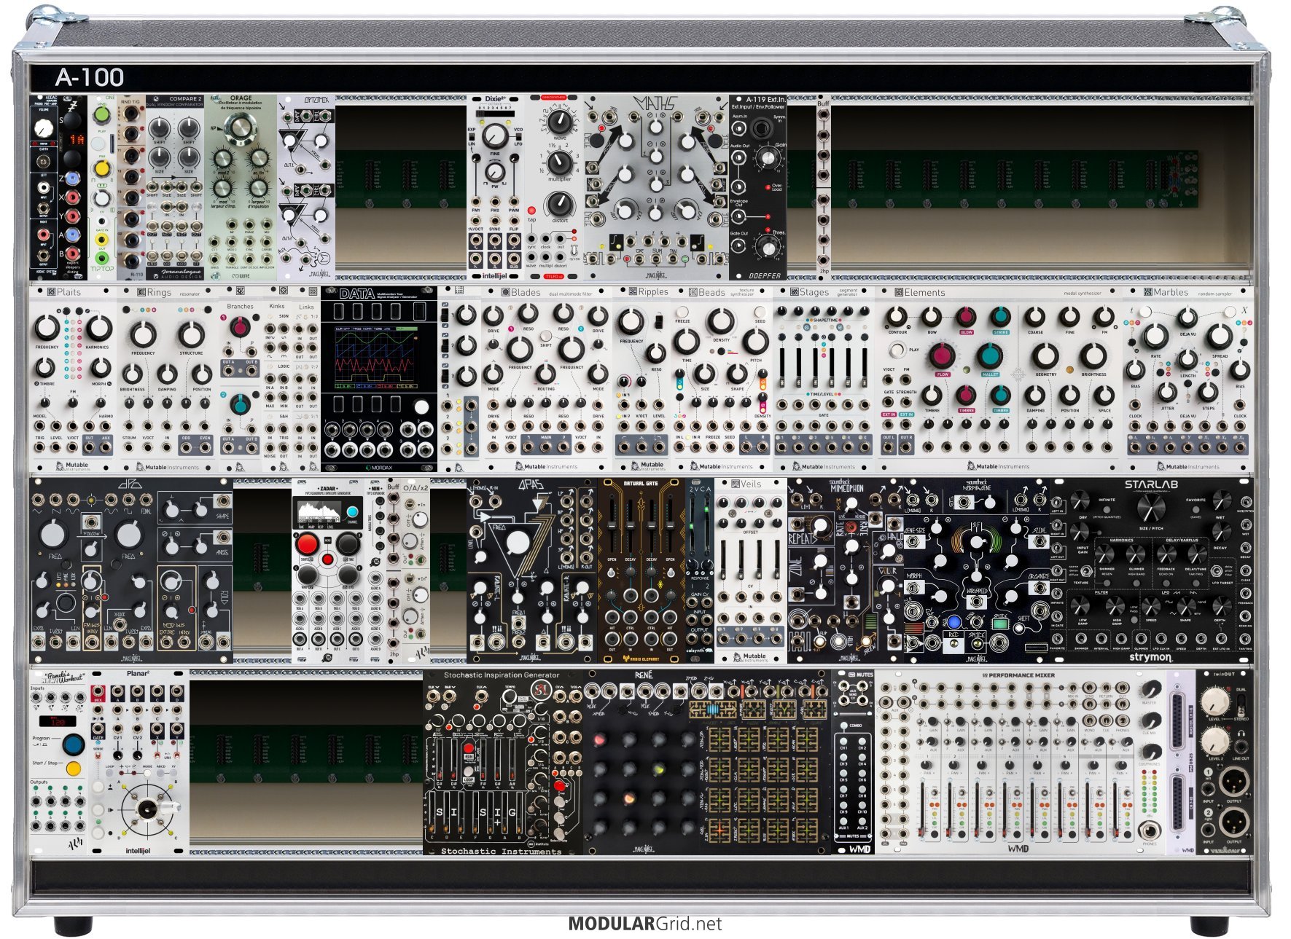
Task: Click the Thres. knob on A-119
Action: click(x=768, y=246)
